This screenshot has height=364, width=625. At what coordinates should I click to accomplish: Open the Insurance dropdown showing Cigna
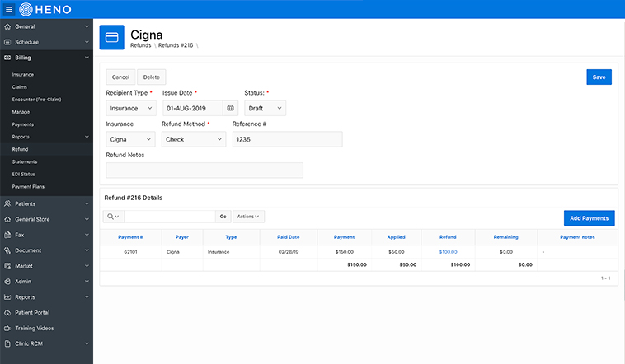click(130, 139)
